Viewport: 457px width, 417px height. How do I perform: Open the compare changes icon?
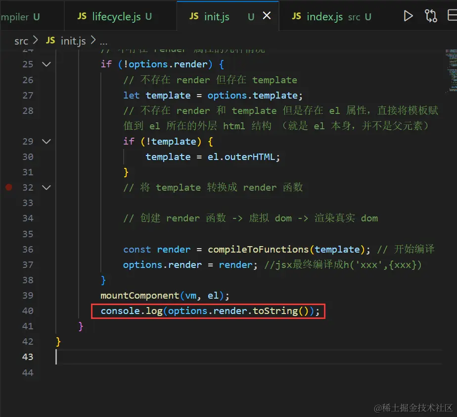(x=430, y=16)
